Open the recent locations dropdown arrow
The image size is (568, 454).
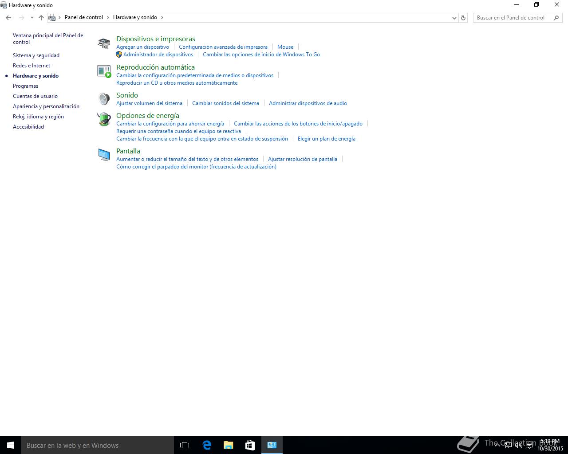click(x=32, y=18)
